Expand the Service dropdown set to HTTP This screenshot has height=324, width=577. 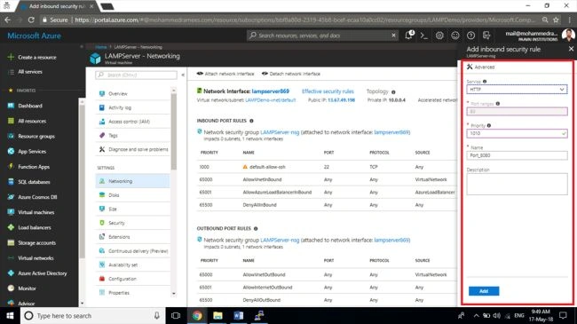pos(517,90)
